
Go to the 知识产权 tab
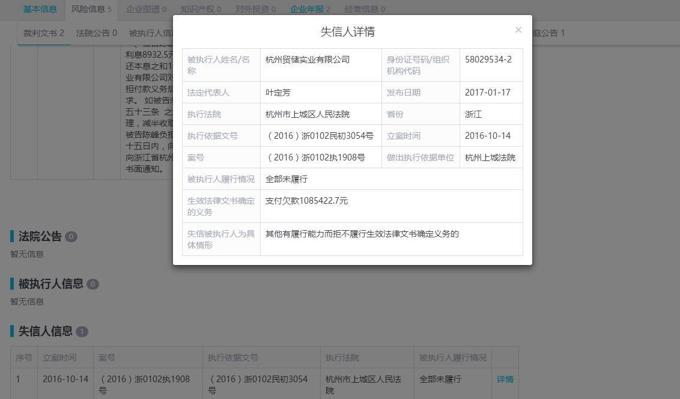tap(201, 9)
